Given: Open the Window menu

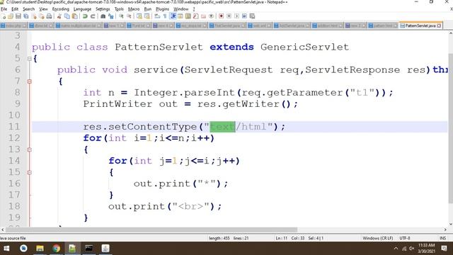Looking at the screenshot, I should [x=181, y=9].
